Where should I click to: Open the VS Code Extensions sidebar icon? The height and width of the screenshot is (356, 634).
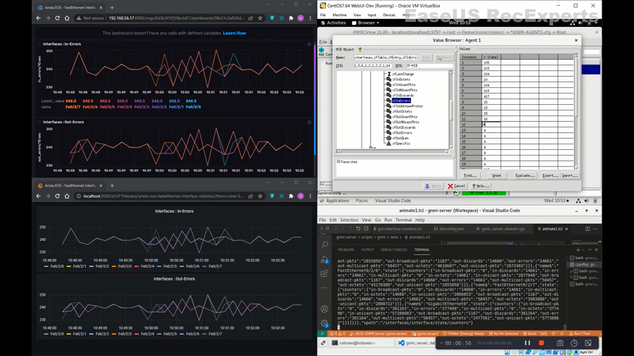point(324,274)
